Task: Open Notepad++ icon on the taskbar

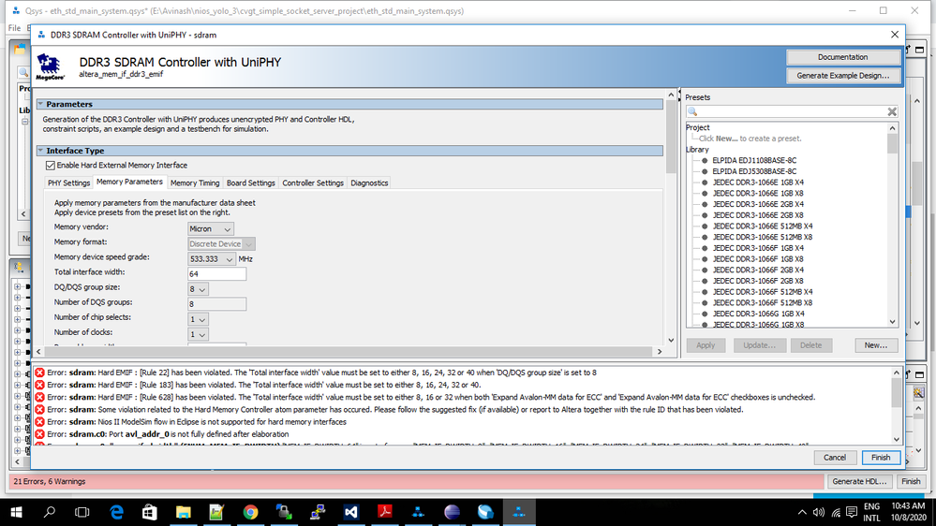Action: tap(216, 512)
